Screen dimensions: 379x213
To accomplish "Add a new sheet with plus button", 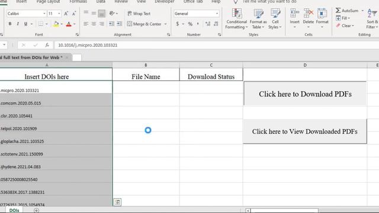I will [36, 211].
